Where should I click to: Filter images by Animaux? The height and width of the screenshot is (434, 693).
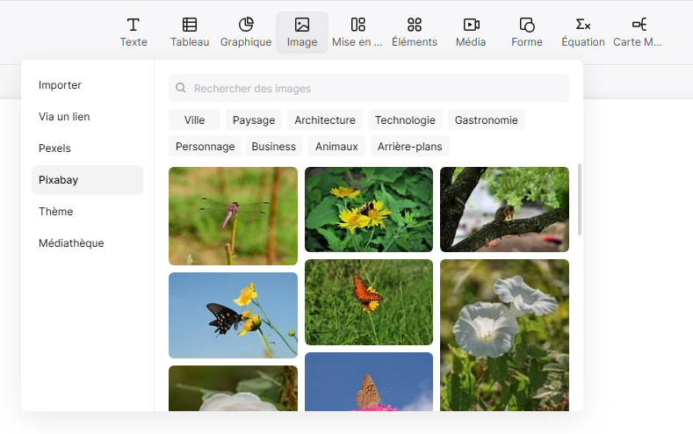336,147
